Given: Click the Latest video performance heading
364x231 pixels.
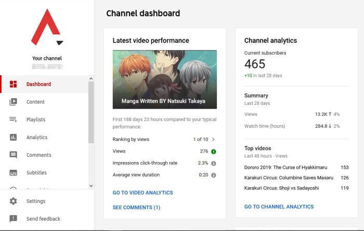Looking at the screenshot, I should coord(151,40).
